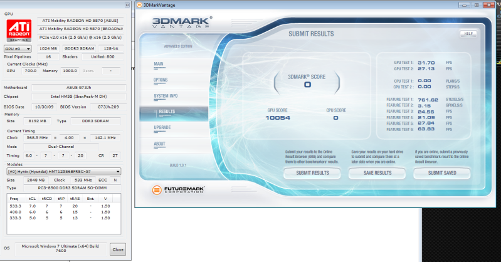
Task: Click the FEATURE TEST 6 value 63.83
Action: [426, 129]
